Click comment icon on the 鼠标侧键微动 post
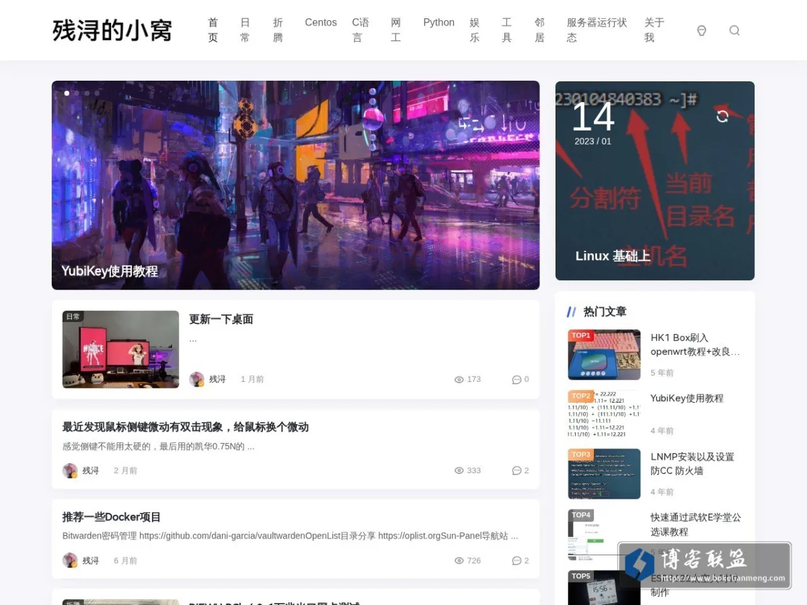 coord(516,471)
